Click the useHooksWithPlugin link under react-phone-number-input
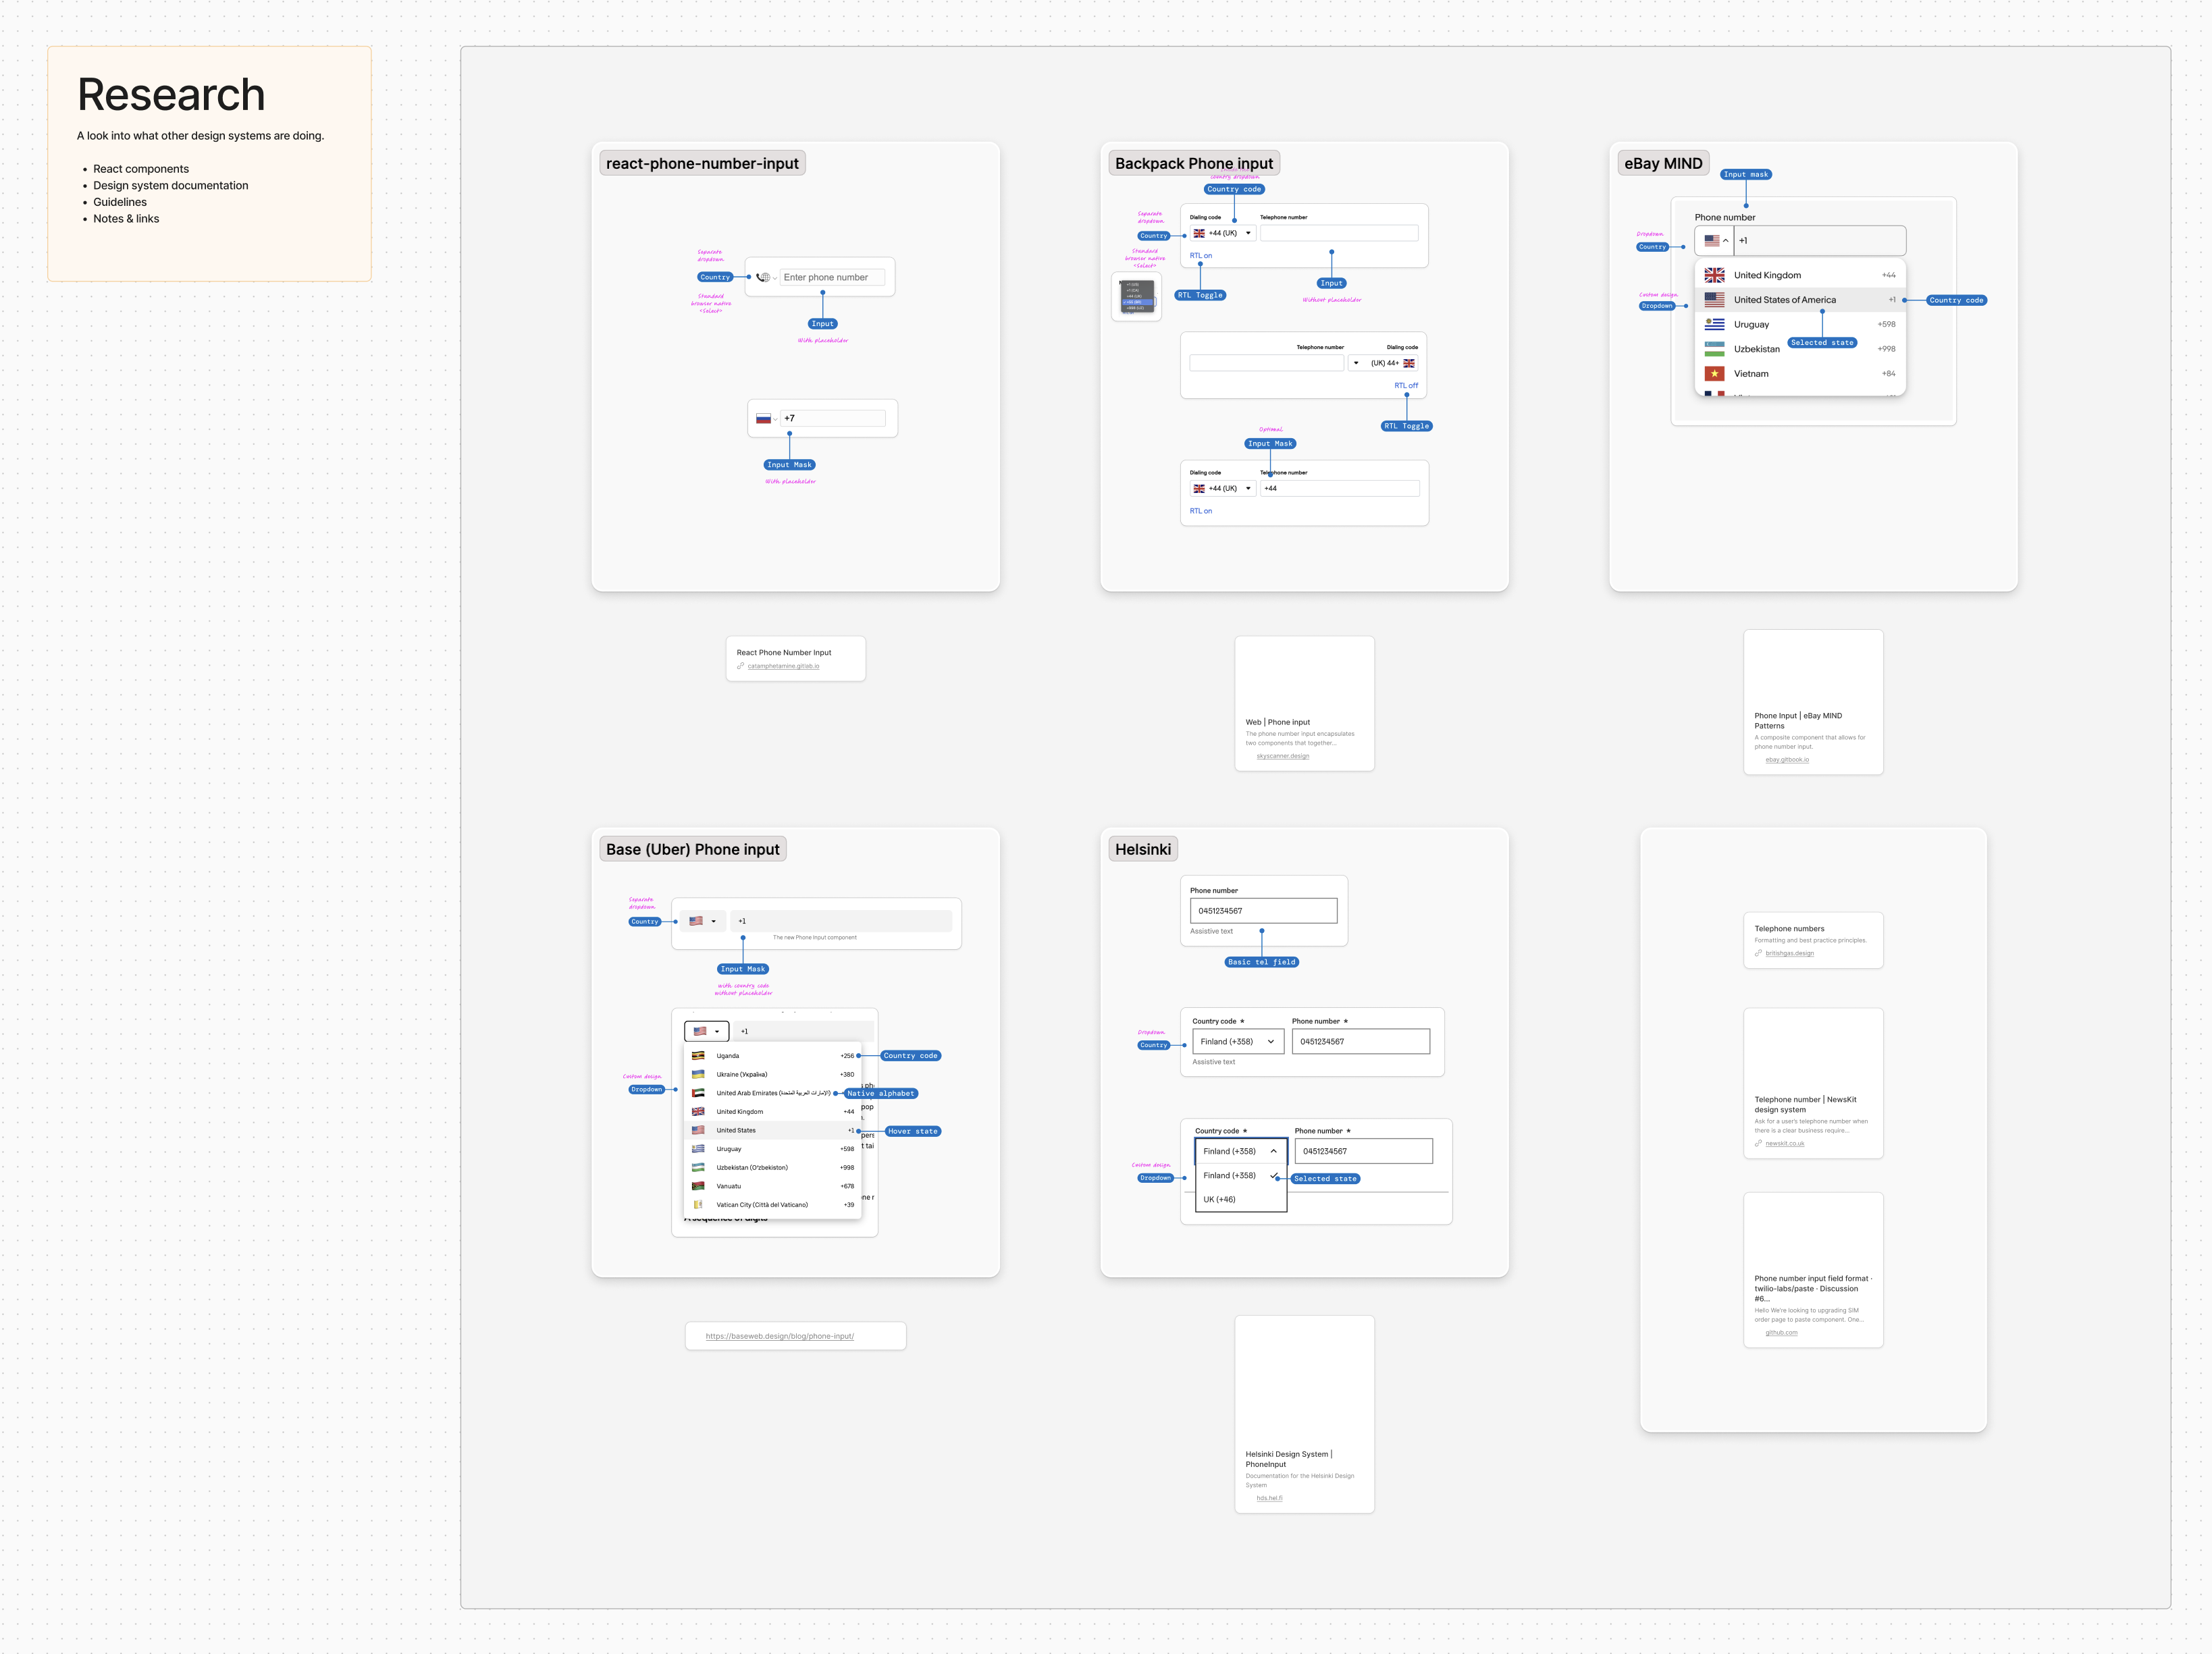 click(791, 666)
